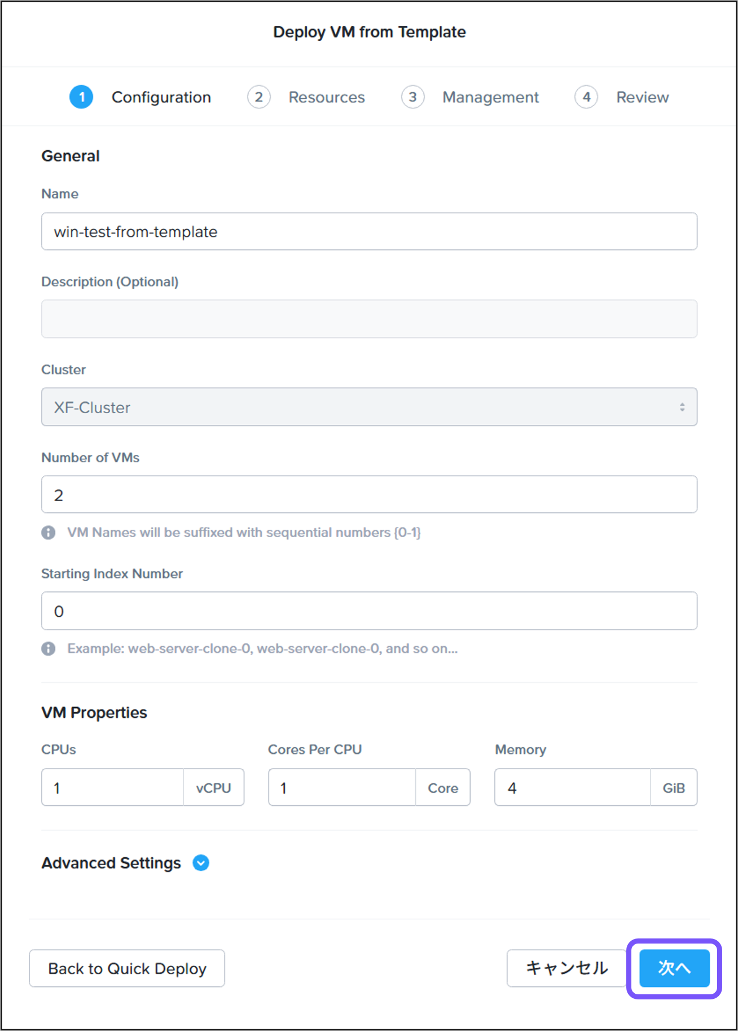Click the Name field containing win-test-from-template
The width and height of the screenshot is (738, 1031).
coord(369,231)
